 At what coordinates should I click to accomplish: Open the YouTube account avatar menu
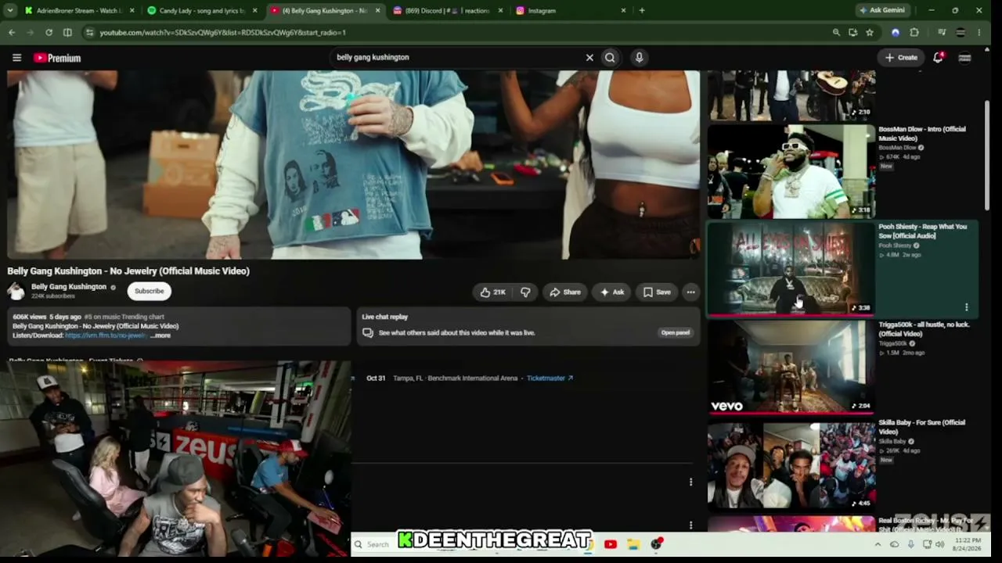pyautogui.click(x=965, y=57)
